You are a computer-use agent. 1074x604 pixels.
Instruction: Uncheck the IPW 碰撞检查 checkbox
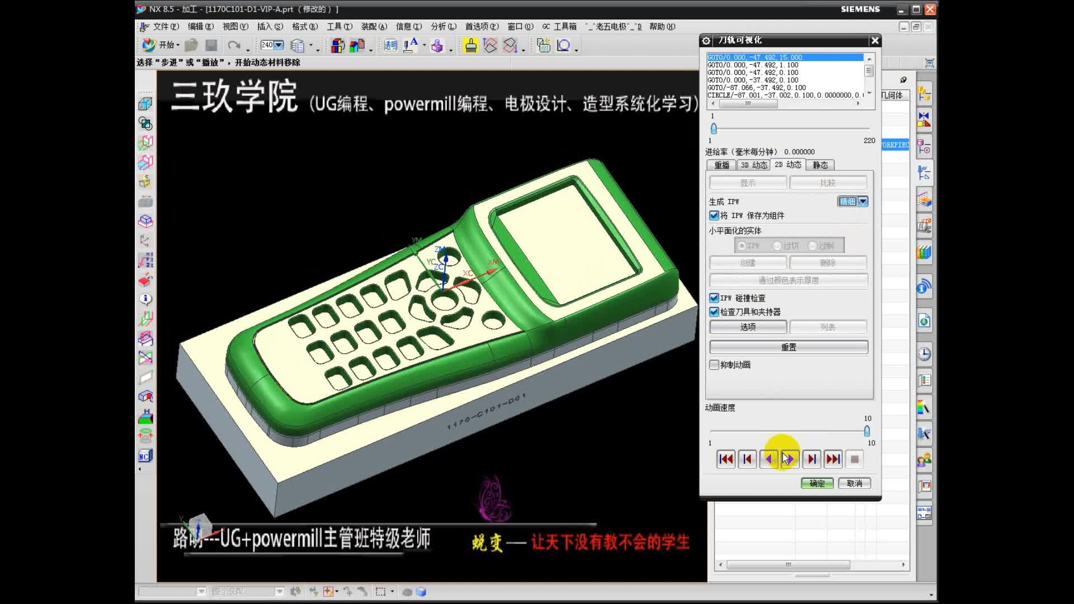[x=714, y=298]
